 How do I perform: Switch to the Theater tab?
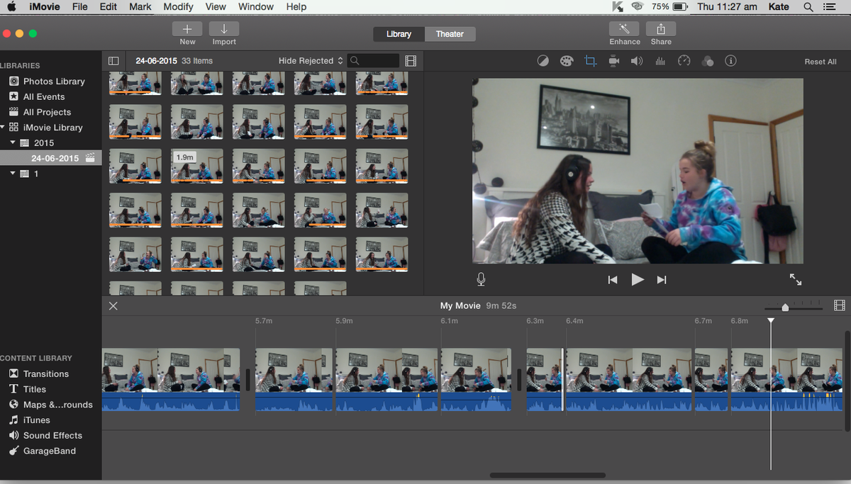pyautogui.click(x=450, y=33)
